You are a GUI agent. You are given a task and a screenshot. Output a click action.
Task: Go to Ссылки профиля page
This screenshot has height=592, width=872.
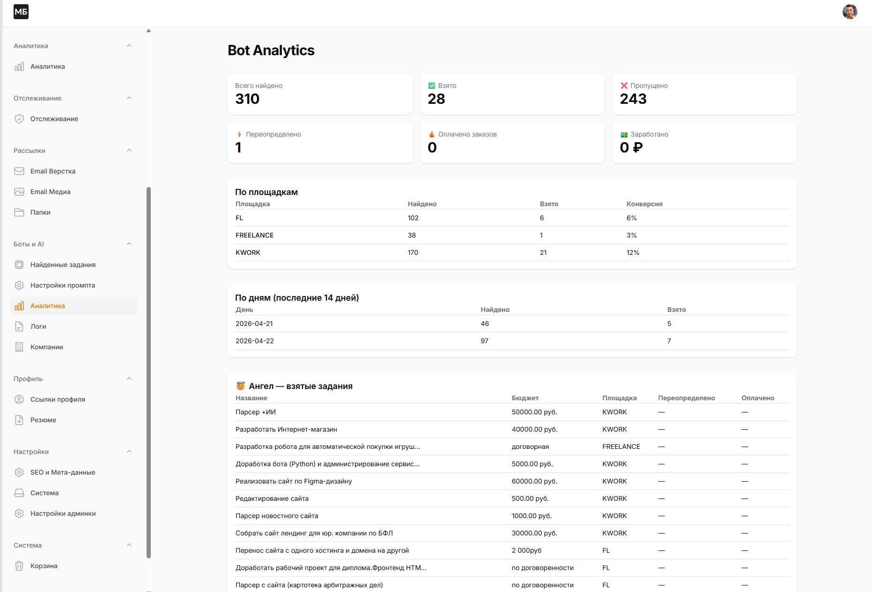coord(58,399)
